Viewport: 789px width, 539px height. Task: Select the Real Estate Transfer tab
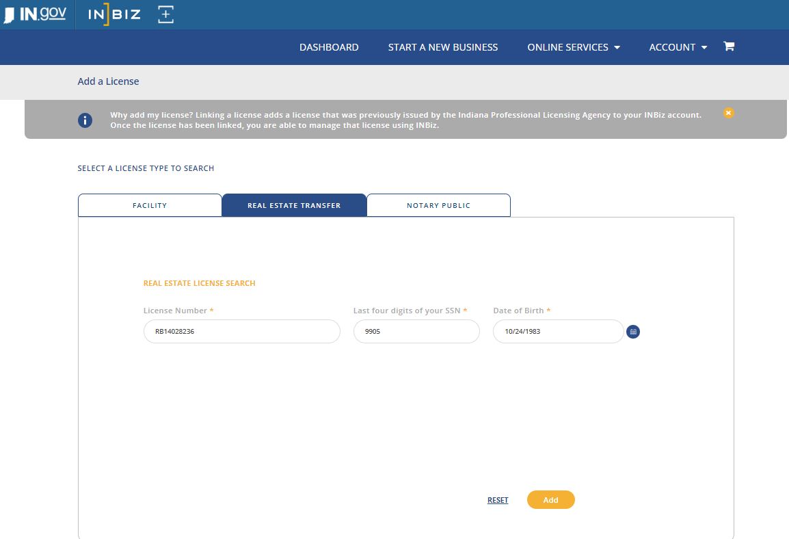(x=294, y=205)
